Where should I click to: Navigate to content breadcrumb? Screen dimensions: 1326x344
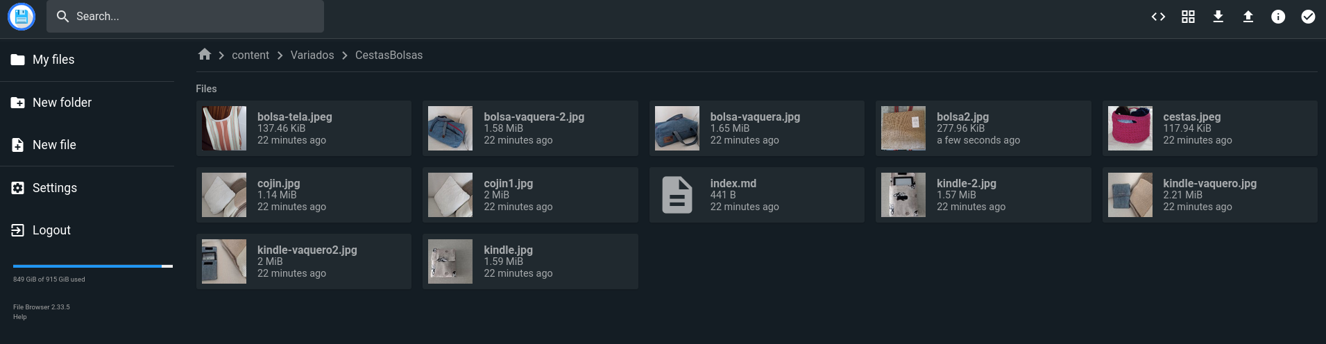[x=250, y=55]
